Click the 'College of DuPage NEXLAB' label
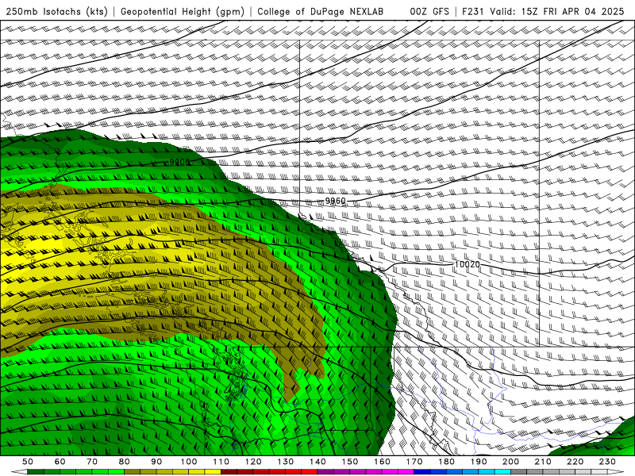Screen dimensions: 635x476 pyautogui.click(x=320, y=11)
